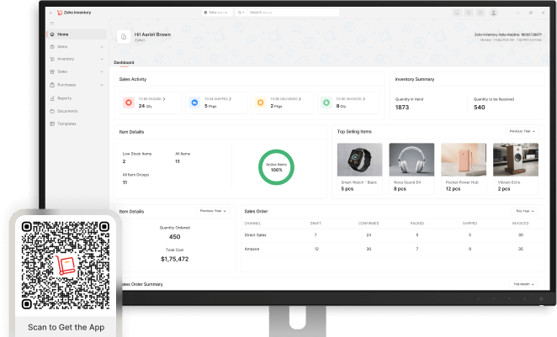Viewport: 557px width, 337px height.
Task: Click the green To Be Invoiced icon
Action: (x=326, y=103)
